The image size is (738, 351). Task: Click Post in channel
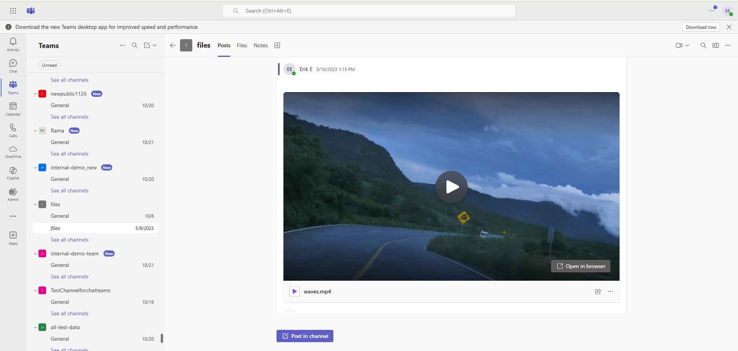(x=305, y=336)
